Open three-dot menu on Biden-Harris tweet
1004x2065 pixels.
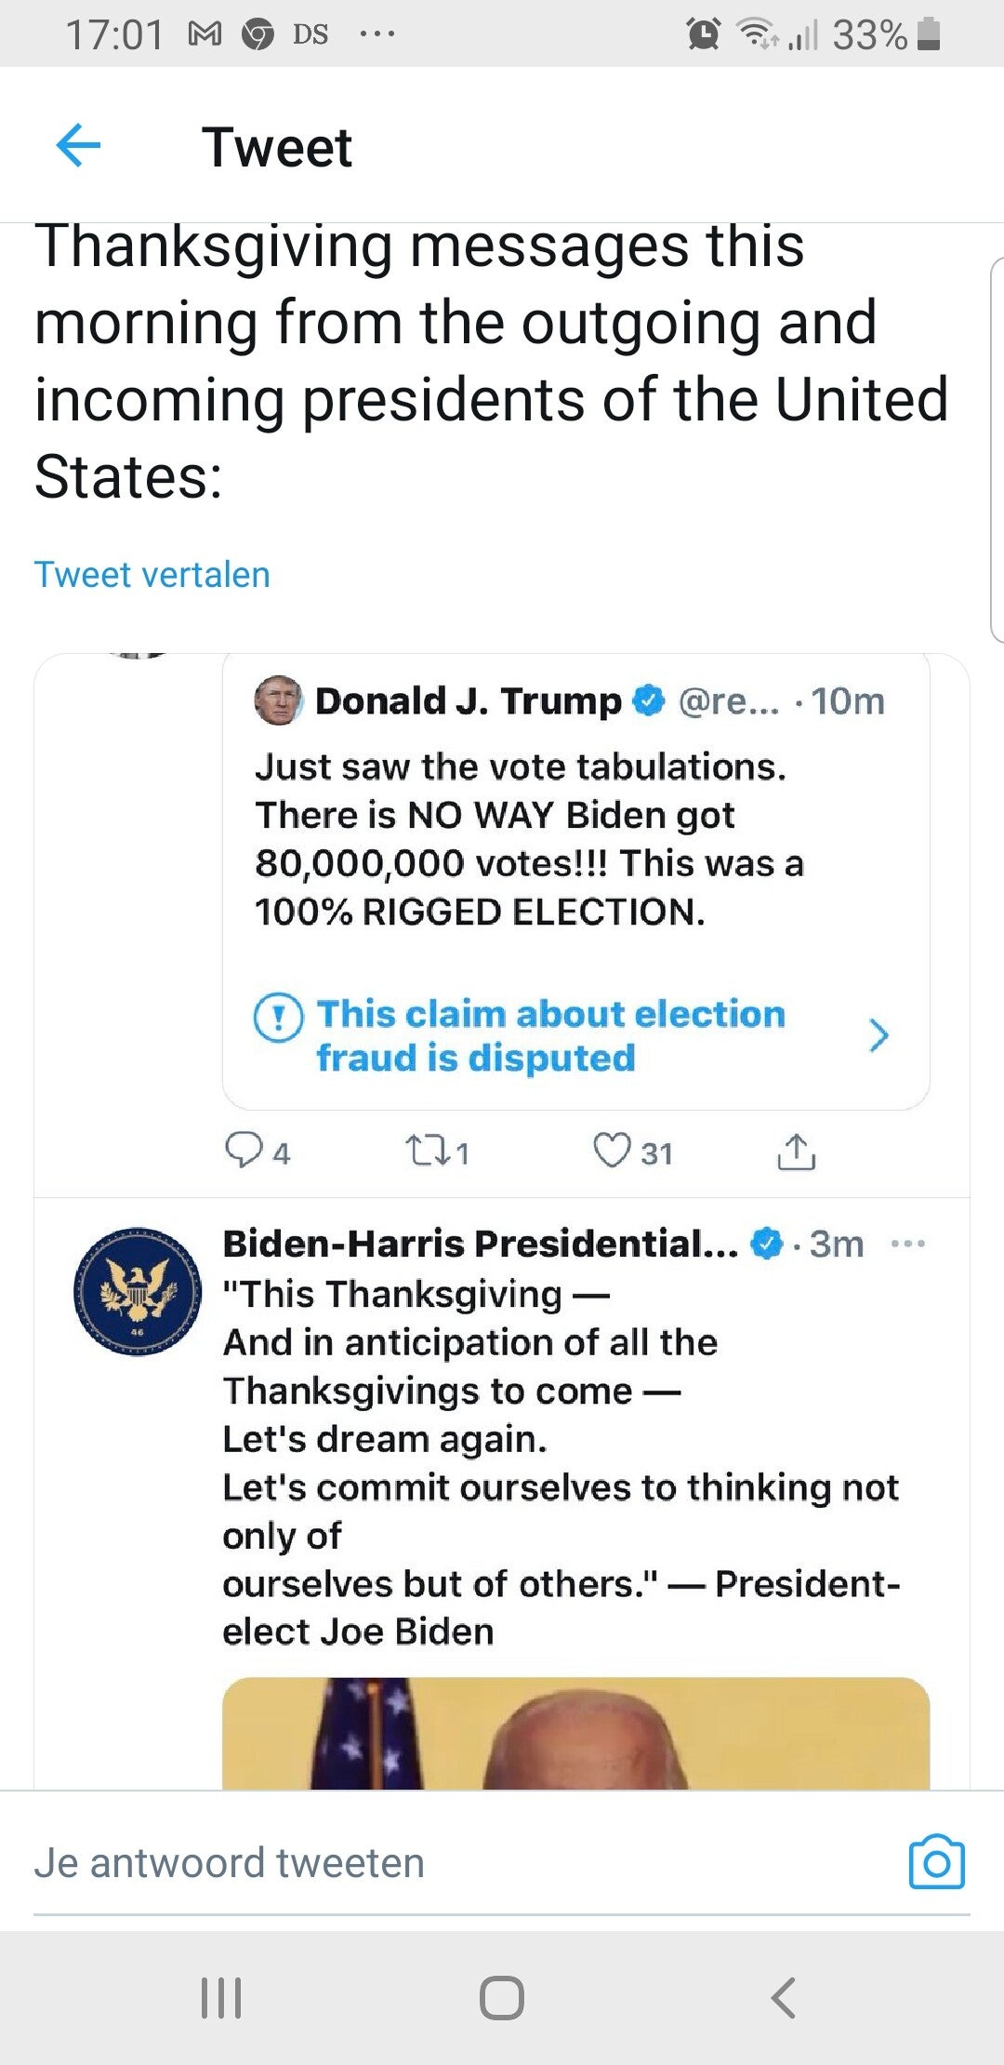coord(907,1244)
